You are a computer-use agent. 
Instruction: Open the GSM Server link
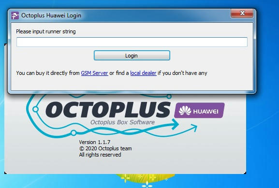tap(94, 73)
